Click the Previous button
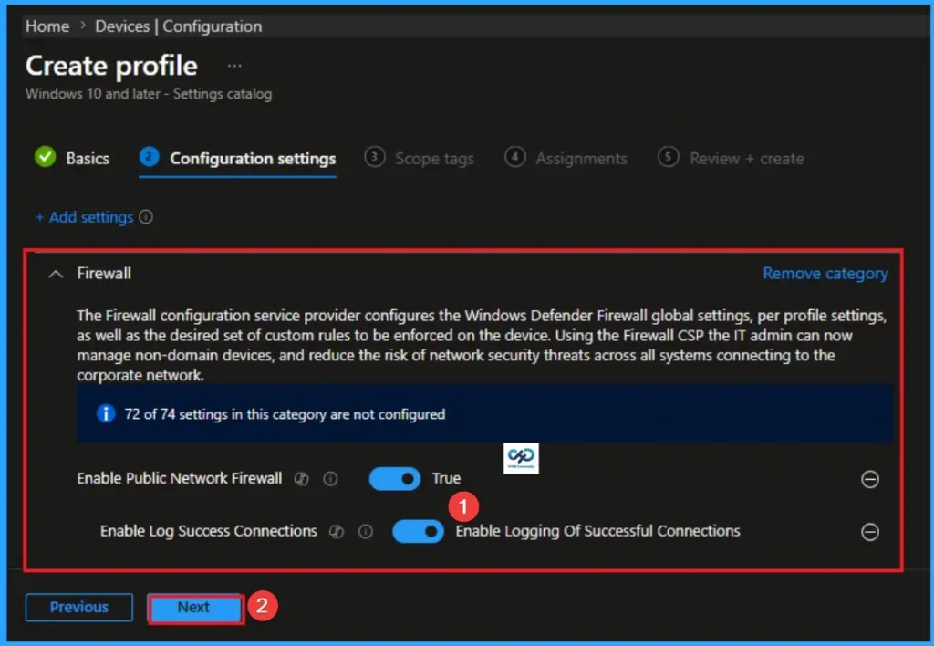 [78, 607]
